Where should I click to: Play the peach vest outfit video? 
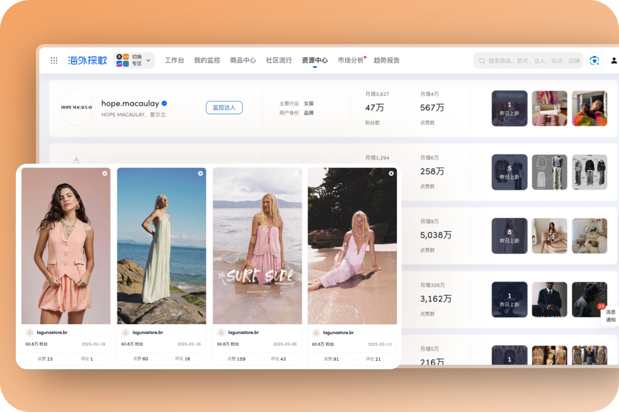105,173
